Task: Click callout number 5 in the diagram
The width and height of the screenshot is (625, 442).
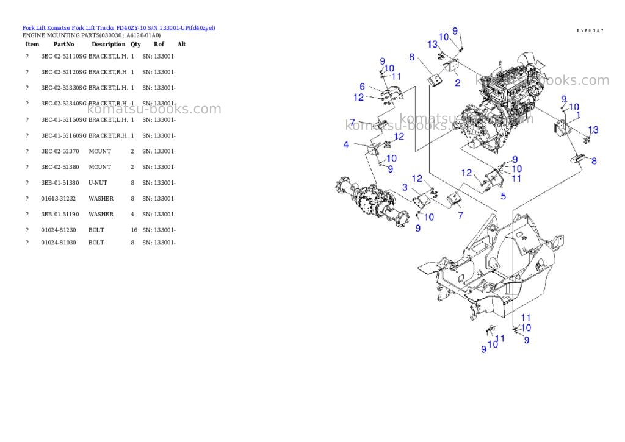Action: coord(504,196)
